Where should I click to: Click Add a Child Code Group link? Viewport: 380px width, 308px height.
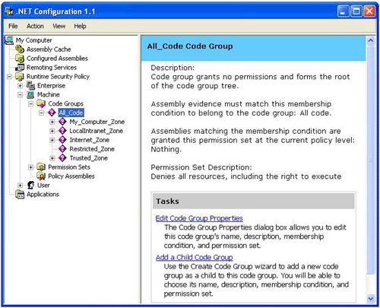(x=195, y=257)
